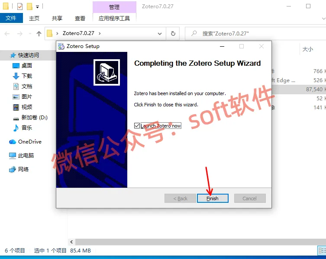
Task: Select 快速访问 in navigation pane
Action: pyautogui.click(x=28, y=55)
